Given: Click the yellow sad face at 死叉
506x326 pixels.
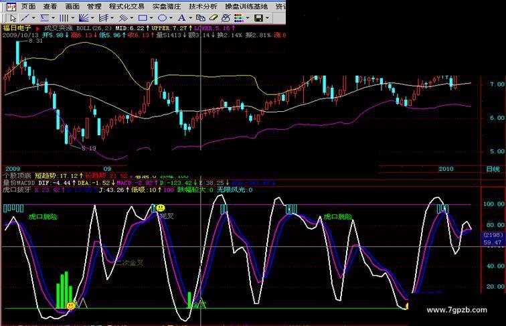Looking at the screenshot, I should pos(161,208).
